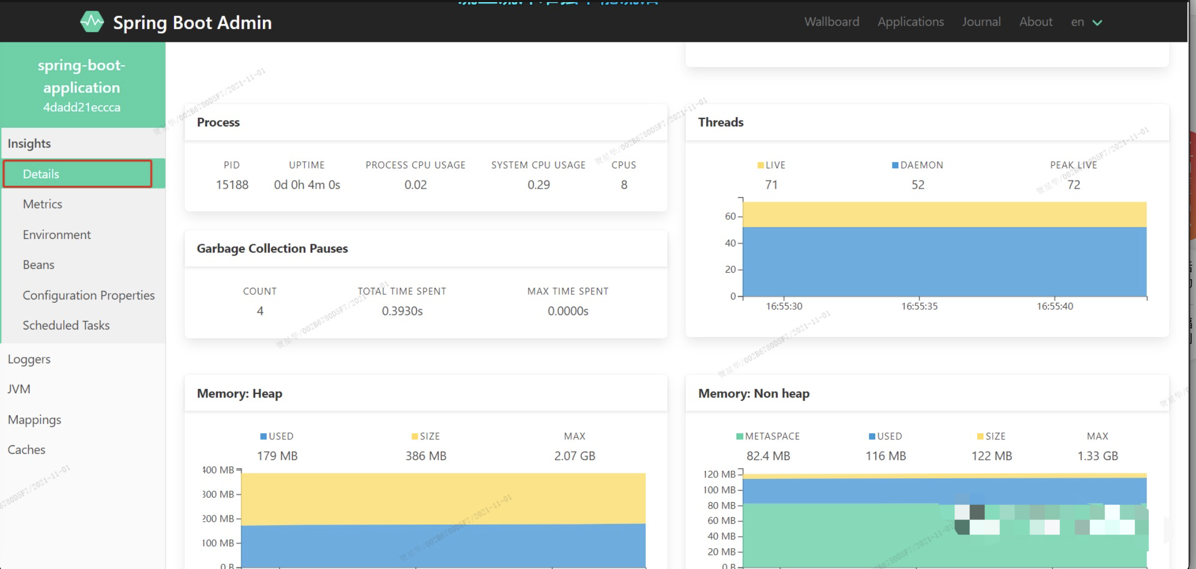This screenshot has width=1196, height=569.
Task: Click the blue DAEMON legend swatch
Action: click(895, 165)
